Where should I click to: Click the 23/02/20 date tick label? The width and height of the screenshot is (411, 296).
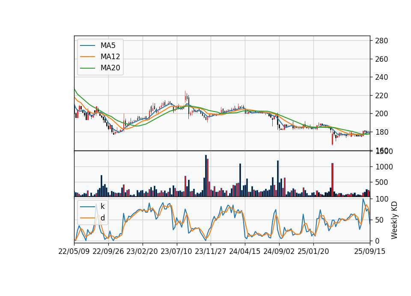click(x=142, y=251)
